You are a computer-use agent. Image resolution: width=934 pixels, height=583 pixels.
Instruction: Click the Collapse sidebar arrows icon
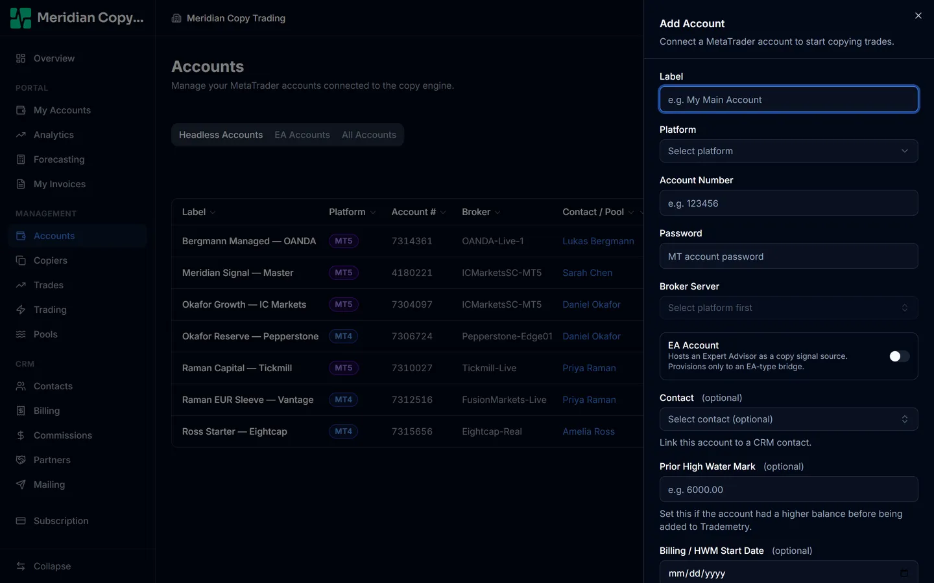21,566
